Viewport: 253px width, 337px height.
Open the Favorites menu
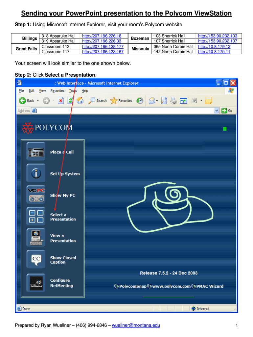coord(57,91)
